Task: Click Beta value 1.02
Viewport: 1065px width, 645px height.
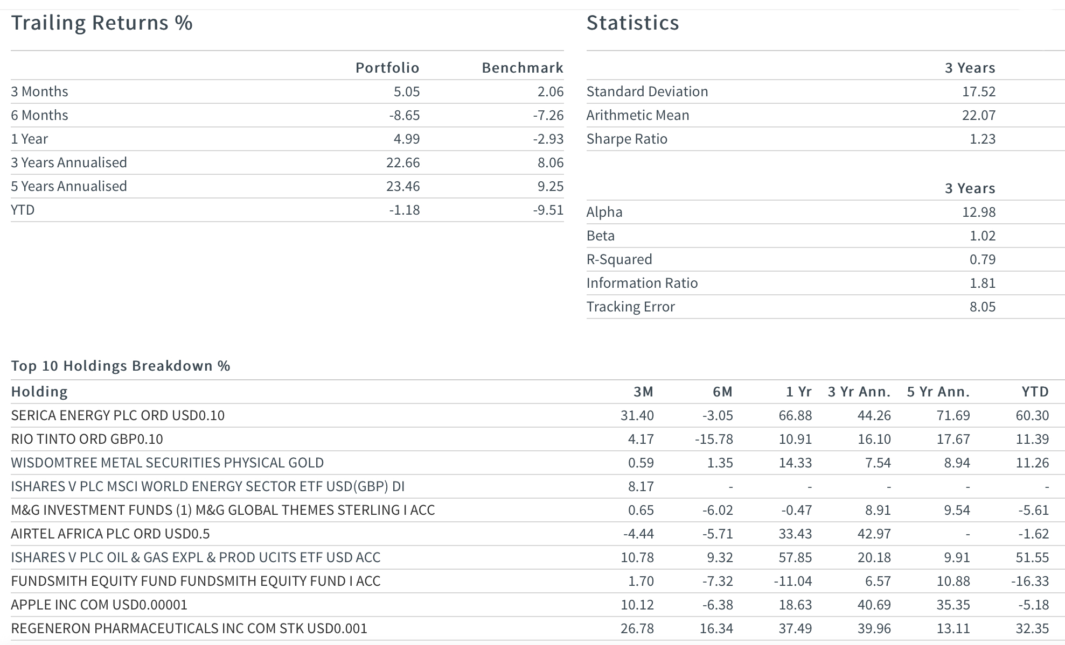Action: pos(983,236)
